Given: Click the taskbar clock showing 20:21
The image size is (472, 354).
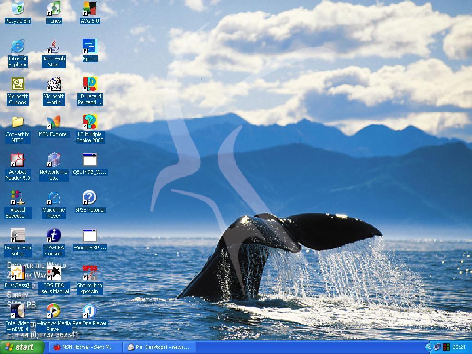Looking at the screenshot, I should pyautogui.click(x=459, y=347).
